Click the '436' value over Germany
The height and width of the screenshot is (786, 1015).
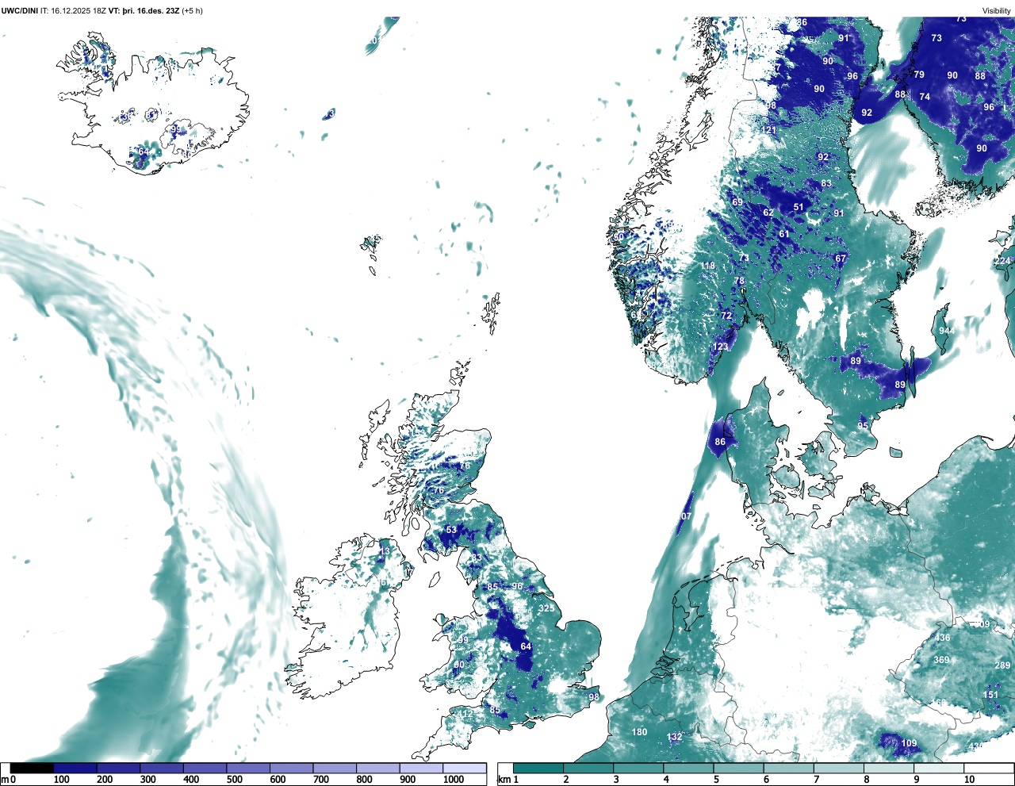point(942,638)
